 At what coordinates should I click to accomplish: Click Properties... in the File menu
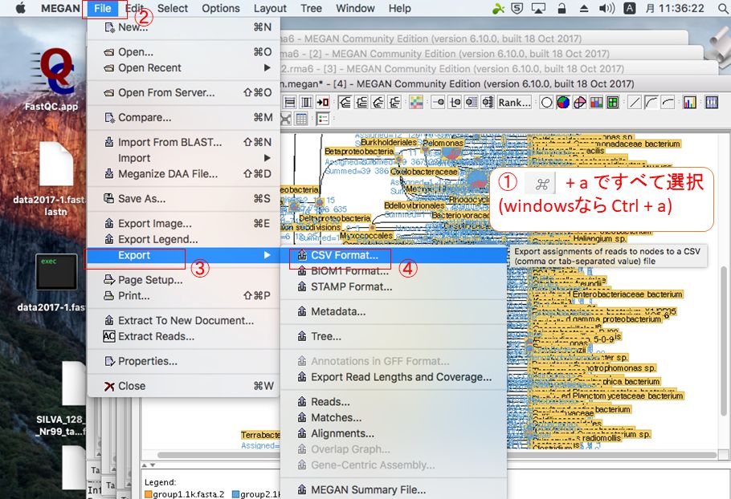(183, 361)
